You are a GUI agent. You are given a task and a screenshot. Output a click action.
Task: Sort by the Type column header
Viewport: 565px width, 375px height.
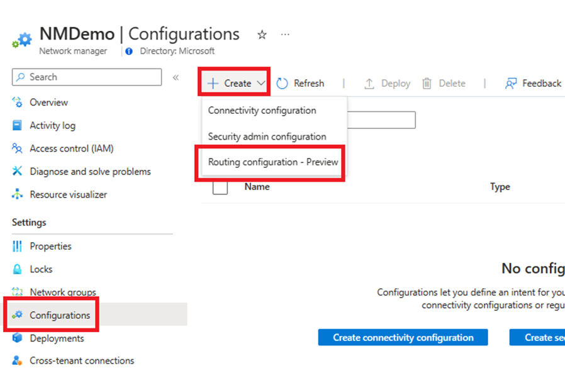click(500, 186)
